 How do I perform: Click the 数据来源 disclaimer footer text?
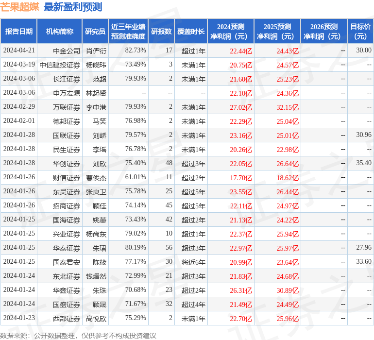pos(78,335)
